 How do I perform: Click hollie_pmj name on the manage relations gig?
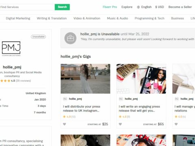pos(187,99)
